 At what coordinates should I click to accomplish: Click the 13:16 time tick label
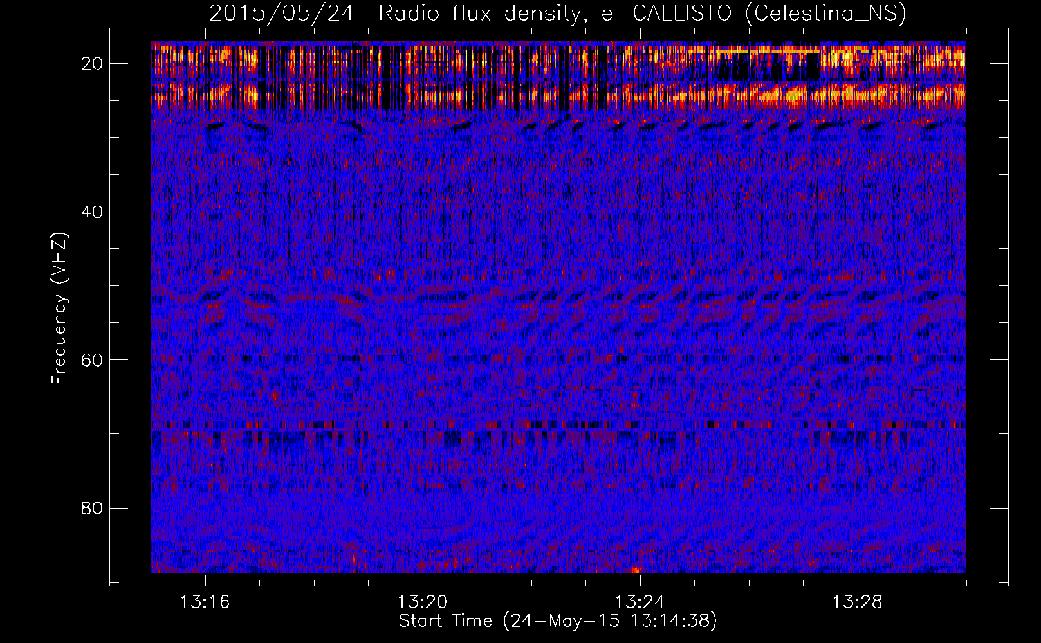click(205, 602)
